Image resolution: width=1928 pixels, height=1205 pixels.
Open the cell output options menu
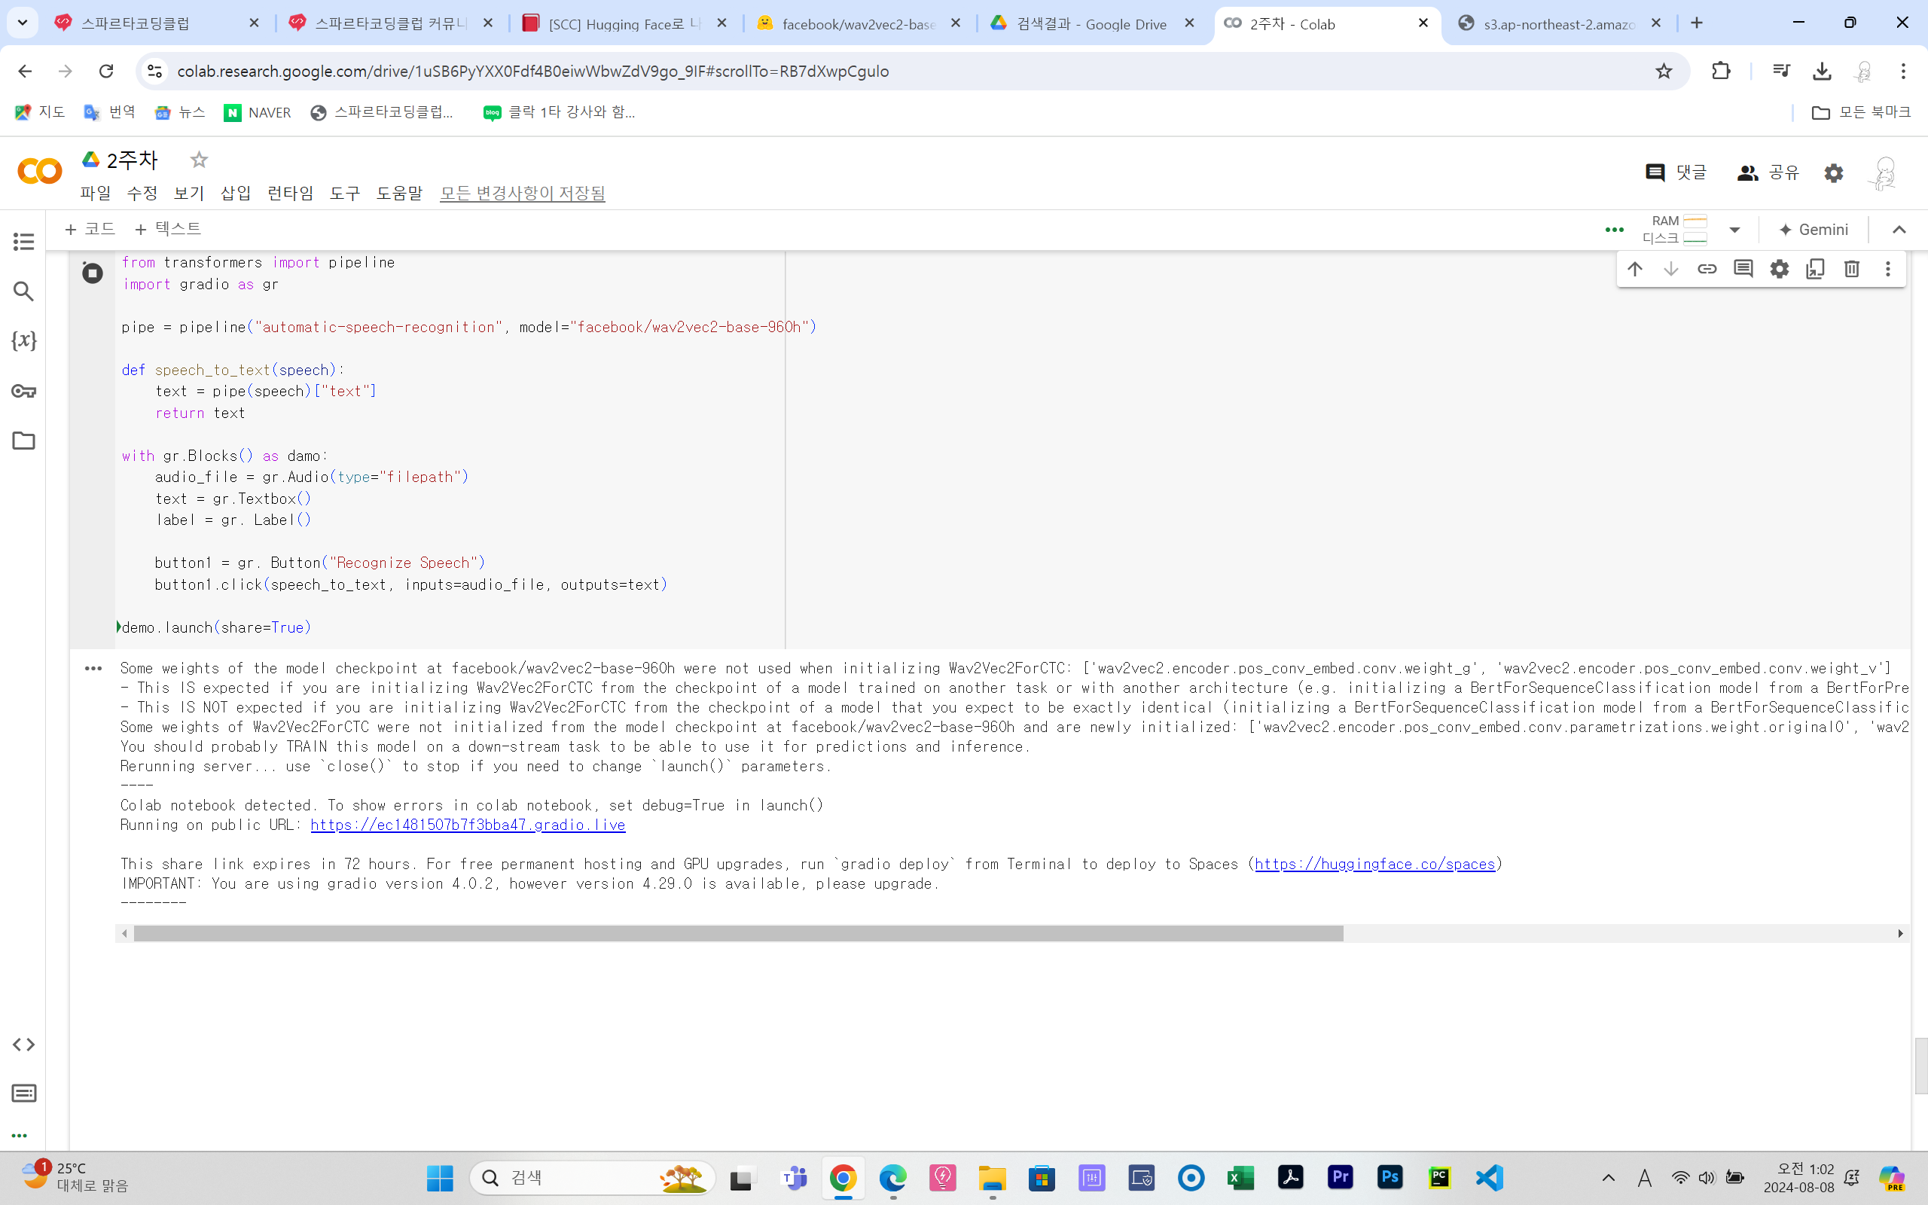pos(93,669)
